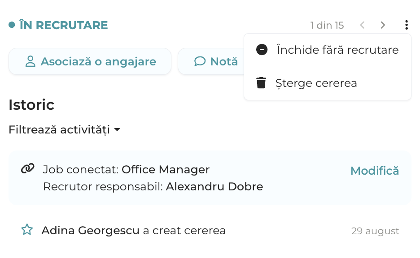Image resolution: width=420 pixels, height=258 pixels.
Task: Select Închide fără recrutare menu entry
Action: click(x=327, y=50)
